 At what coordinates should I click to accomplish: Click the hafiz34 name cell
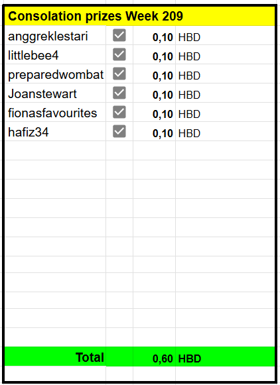tap(55, 131)
